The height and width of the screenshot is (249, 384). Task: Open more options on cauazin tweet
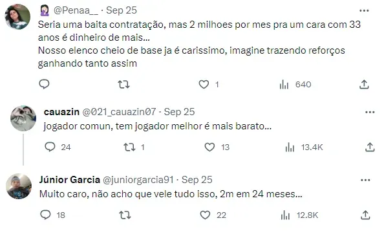370,113
